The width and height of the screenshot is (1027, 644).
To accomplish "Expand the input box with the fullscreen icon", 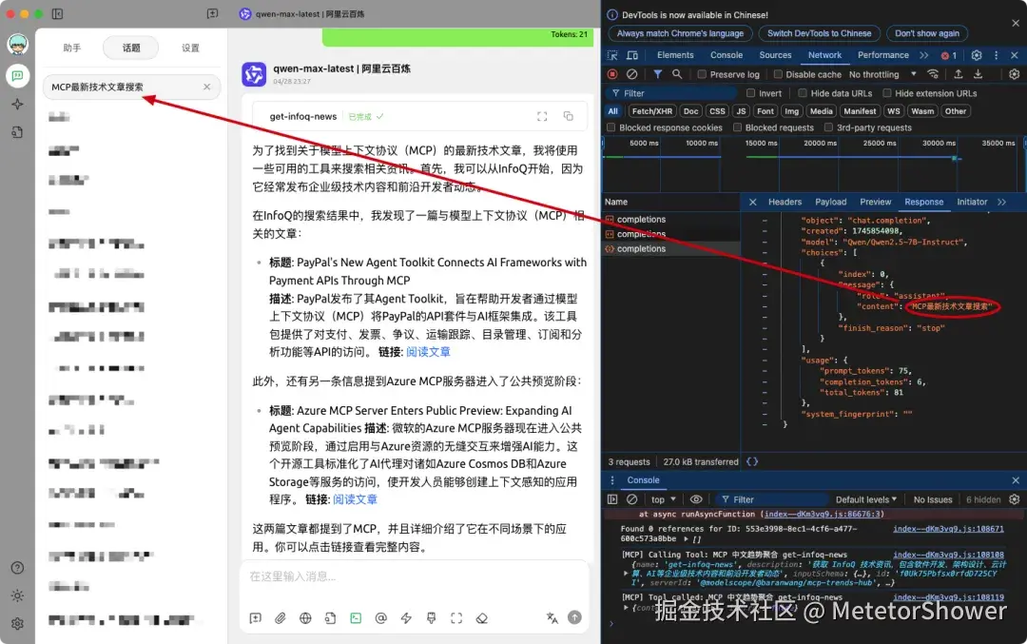I will (x=456, y=617).
